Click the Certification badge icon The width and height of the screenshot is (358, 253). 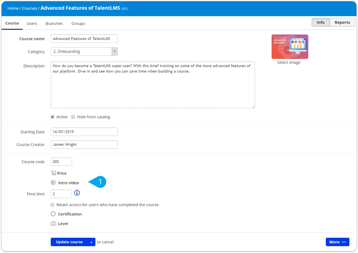pos(53,214)
